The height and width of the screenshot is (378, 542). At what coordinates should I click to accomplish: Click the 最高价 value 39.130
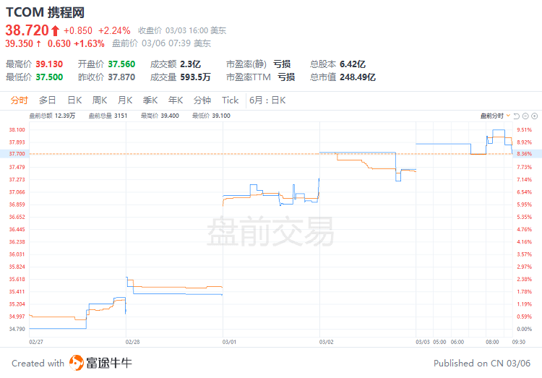(x=49, y=64)
